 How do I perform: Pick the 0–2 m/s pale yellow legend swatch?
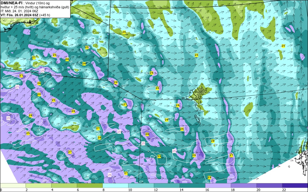pos(13,185)
